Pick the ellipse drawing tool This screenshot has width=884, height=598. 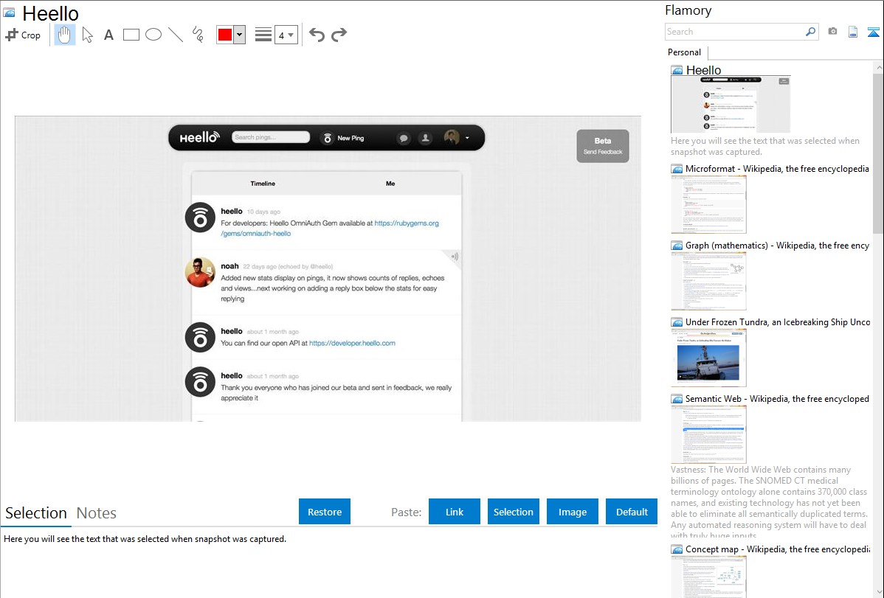[153, 35]
